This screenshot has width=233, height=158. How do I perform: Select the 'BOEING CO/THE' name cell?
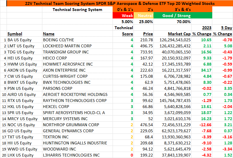click(x=77, y=40)
